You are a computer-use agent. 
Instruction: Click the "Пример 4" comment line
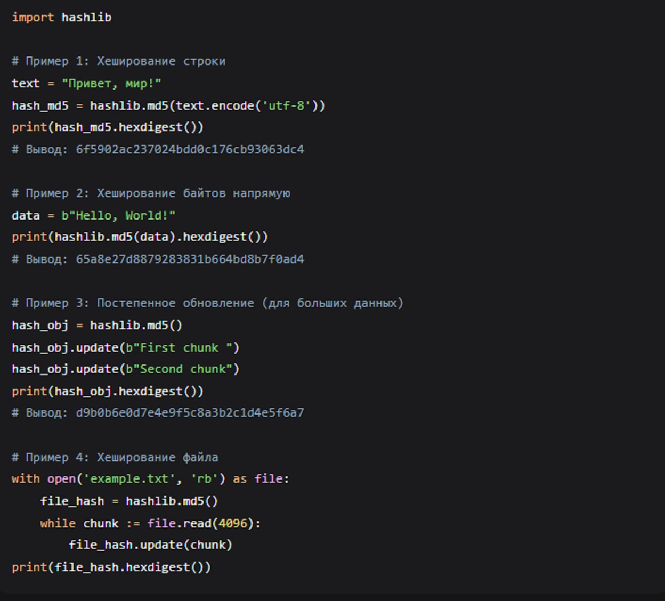click(x=115, y=458)
